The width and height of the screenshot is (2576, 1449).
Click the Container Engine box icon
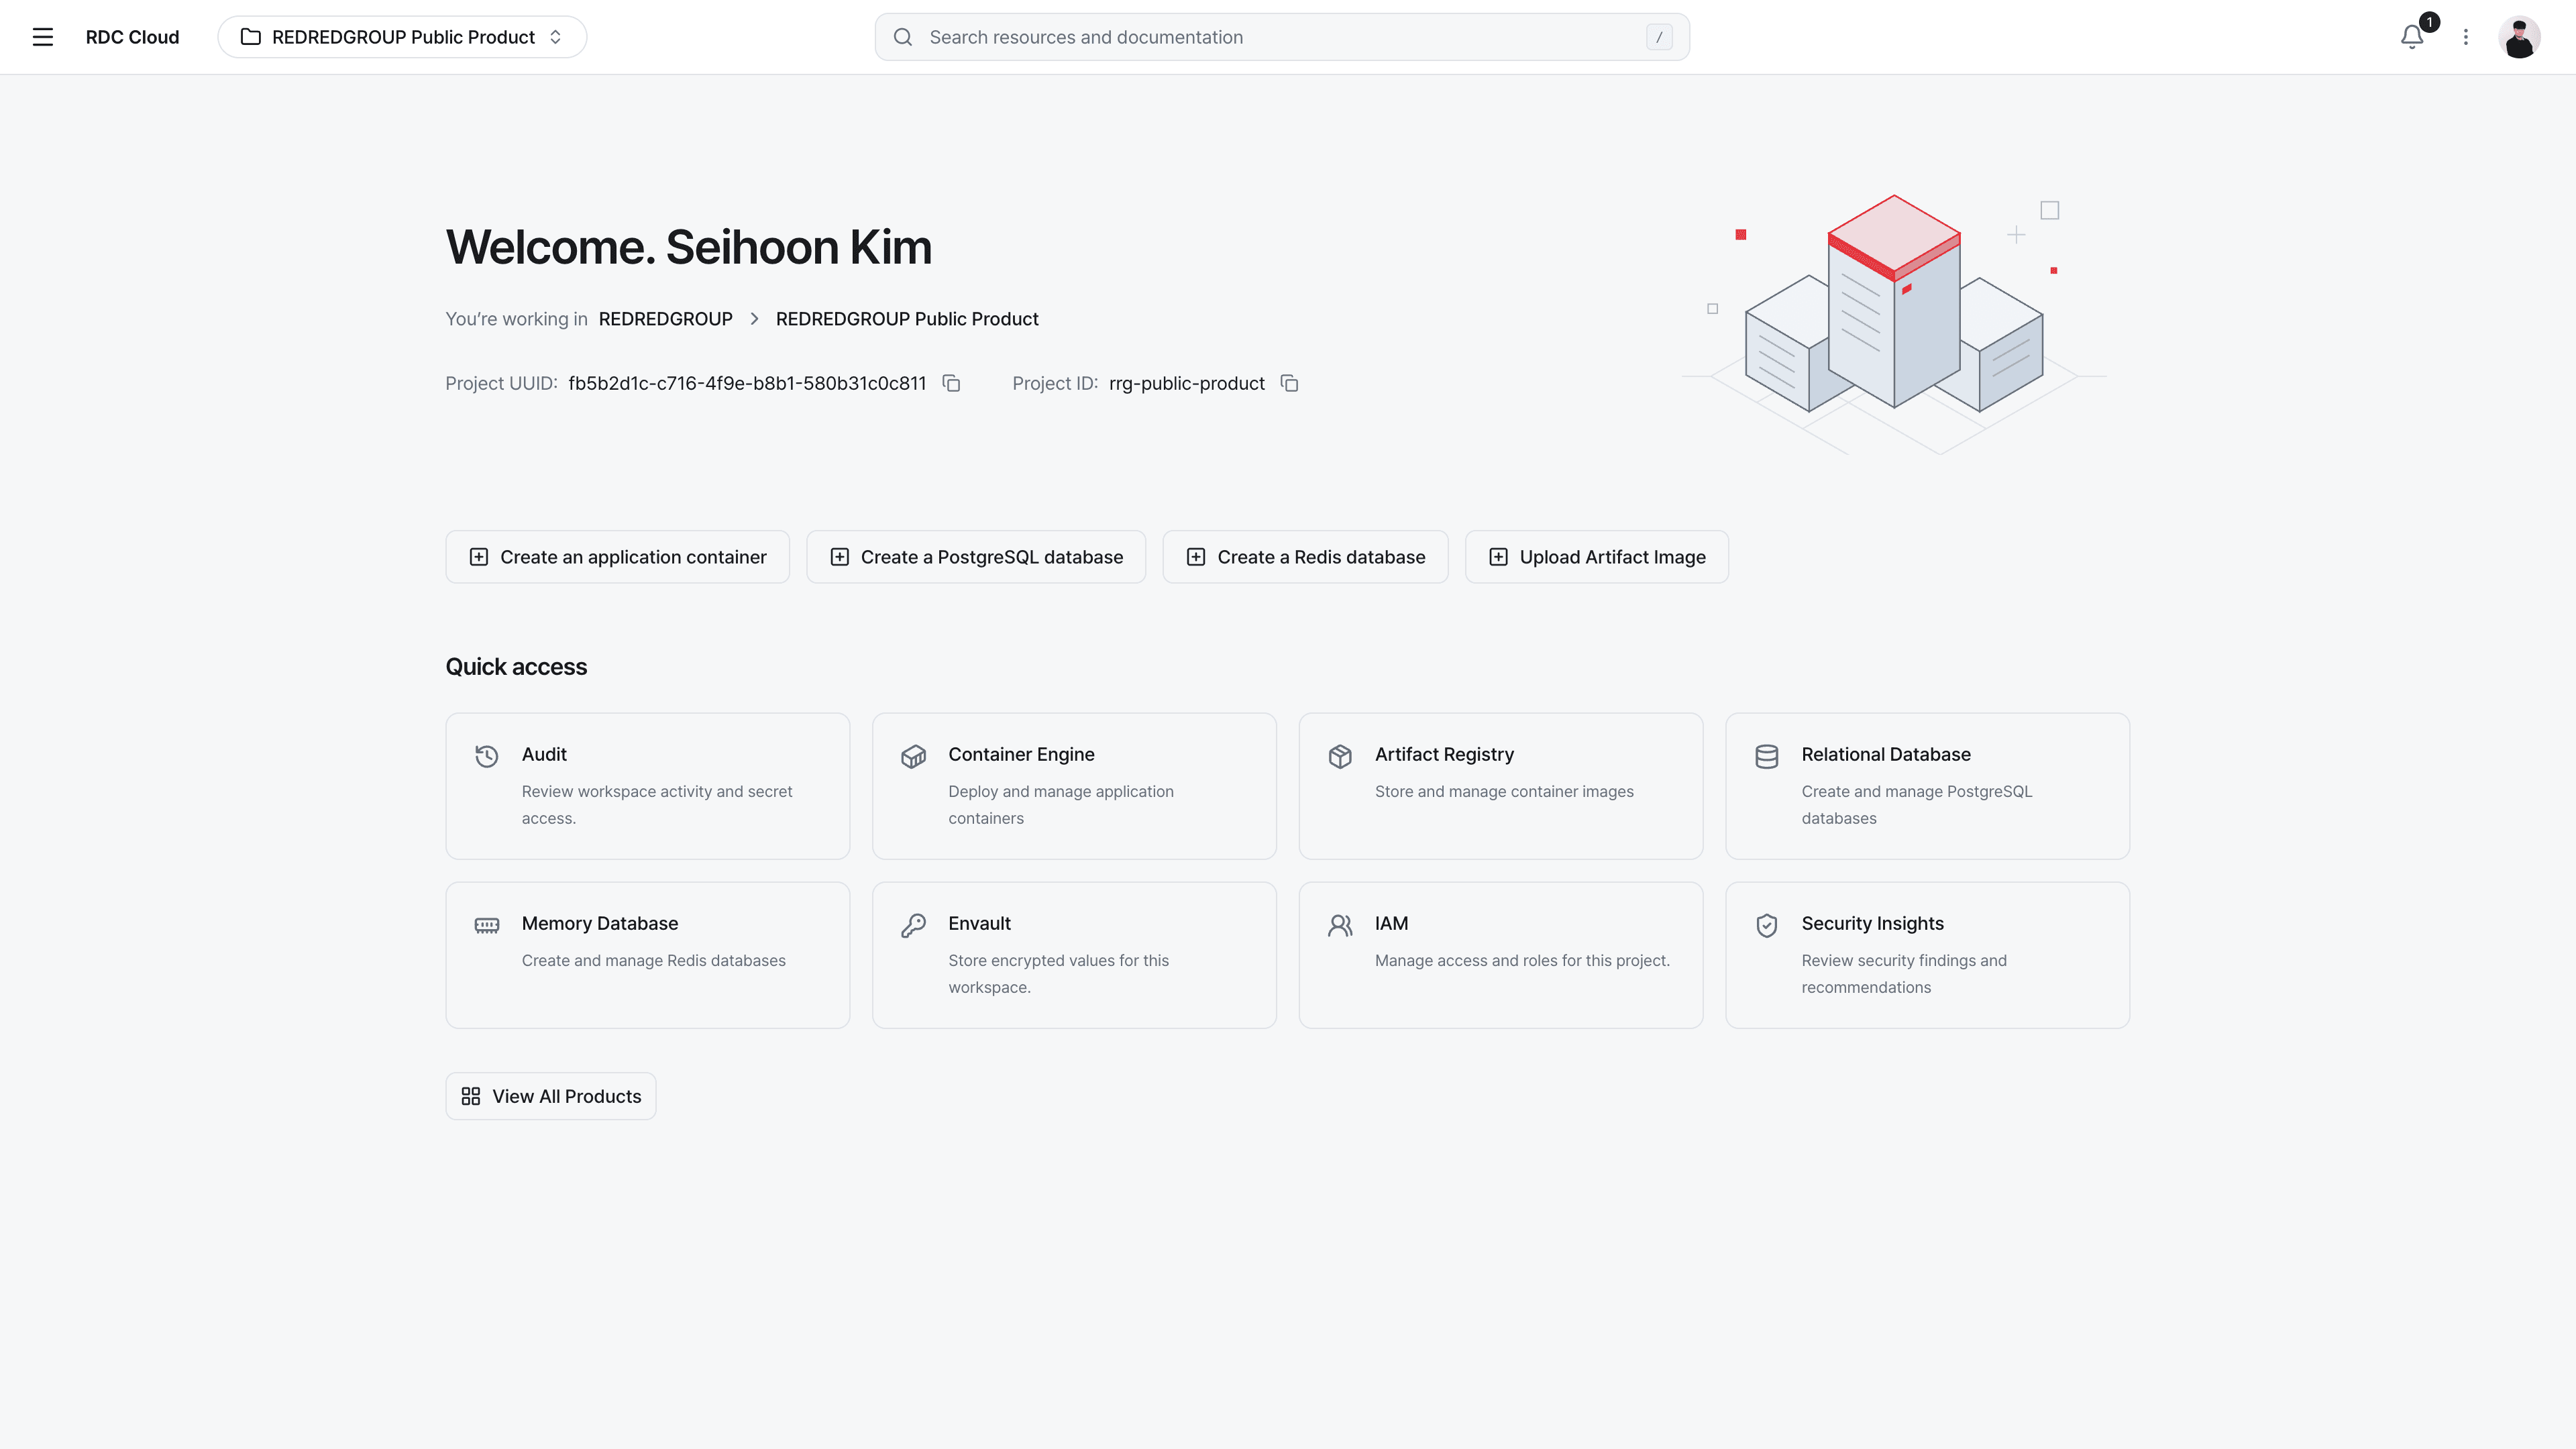(x=913, y=756)
